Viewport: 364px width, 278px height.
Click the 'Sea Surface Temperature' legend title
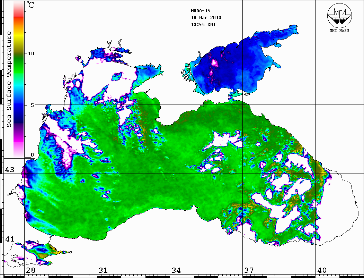(x=9, y=79)
